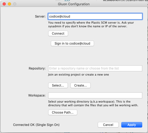This screenshot has height=133, width=148.
Task: Click the Server field containing codice@cloud
Action: tap(95, 17)
